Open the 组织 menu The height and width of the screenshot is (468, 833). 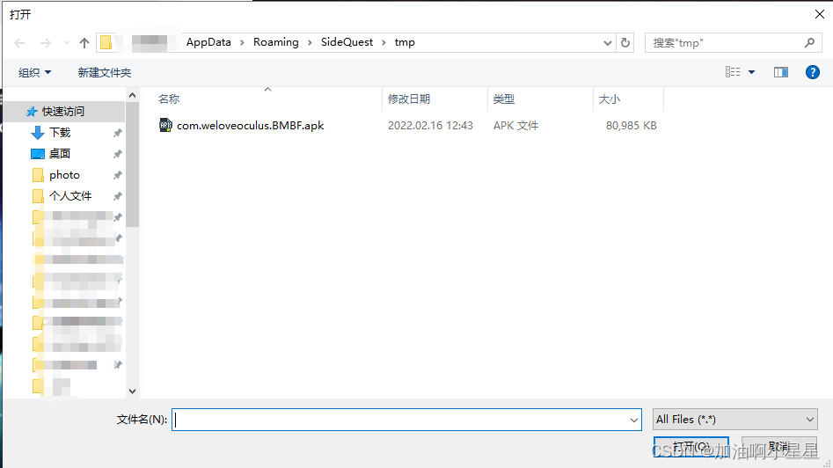point(34,73)
